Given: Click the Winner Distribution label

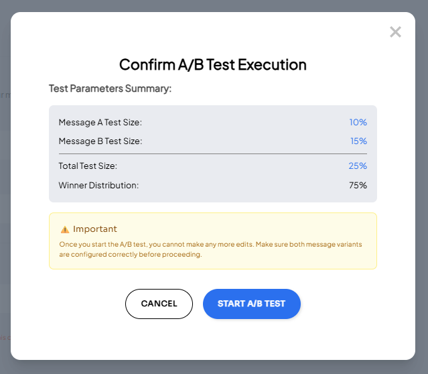Looking at the screenshot, I should pyautogui.click(x=98, y=185).
